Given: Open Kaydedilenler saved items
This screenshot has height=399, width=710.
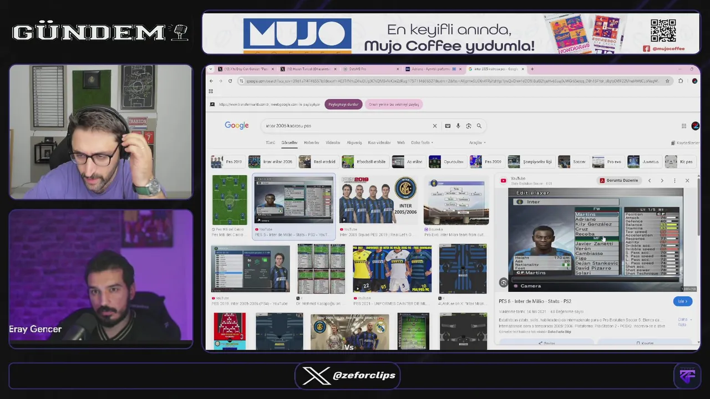Looking at the screenshot, I should click(x=685, y=143).
